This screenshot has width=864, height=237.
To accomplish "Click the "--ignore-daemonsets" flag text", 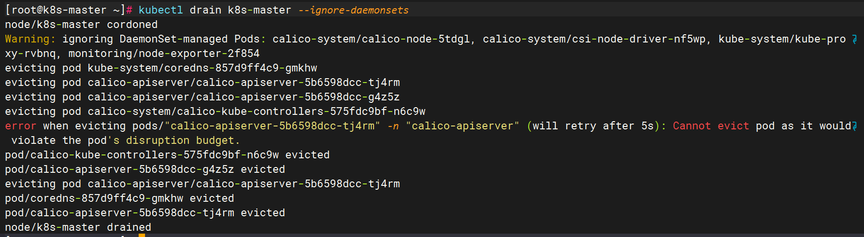I will (353, 10).
